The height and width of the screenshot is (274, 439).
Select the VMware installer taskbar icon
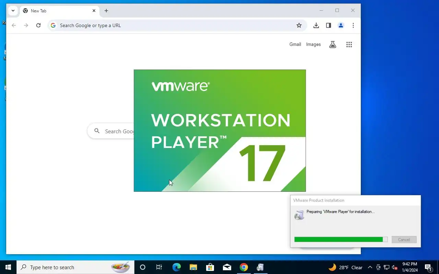[260, 267]
